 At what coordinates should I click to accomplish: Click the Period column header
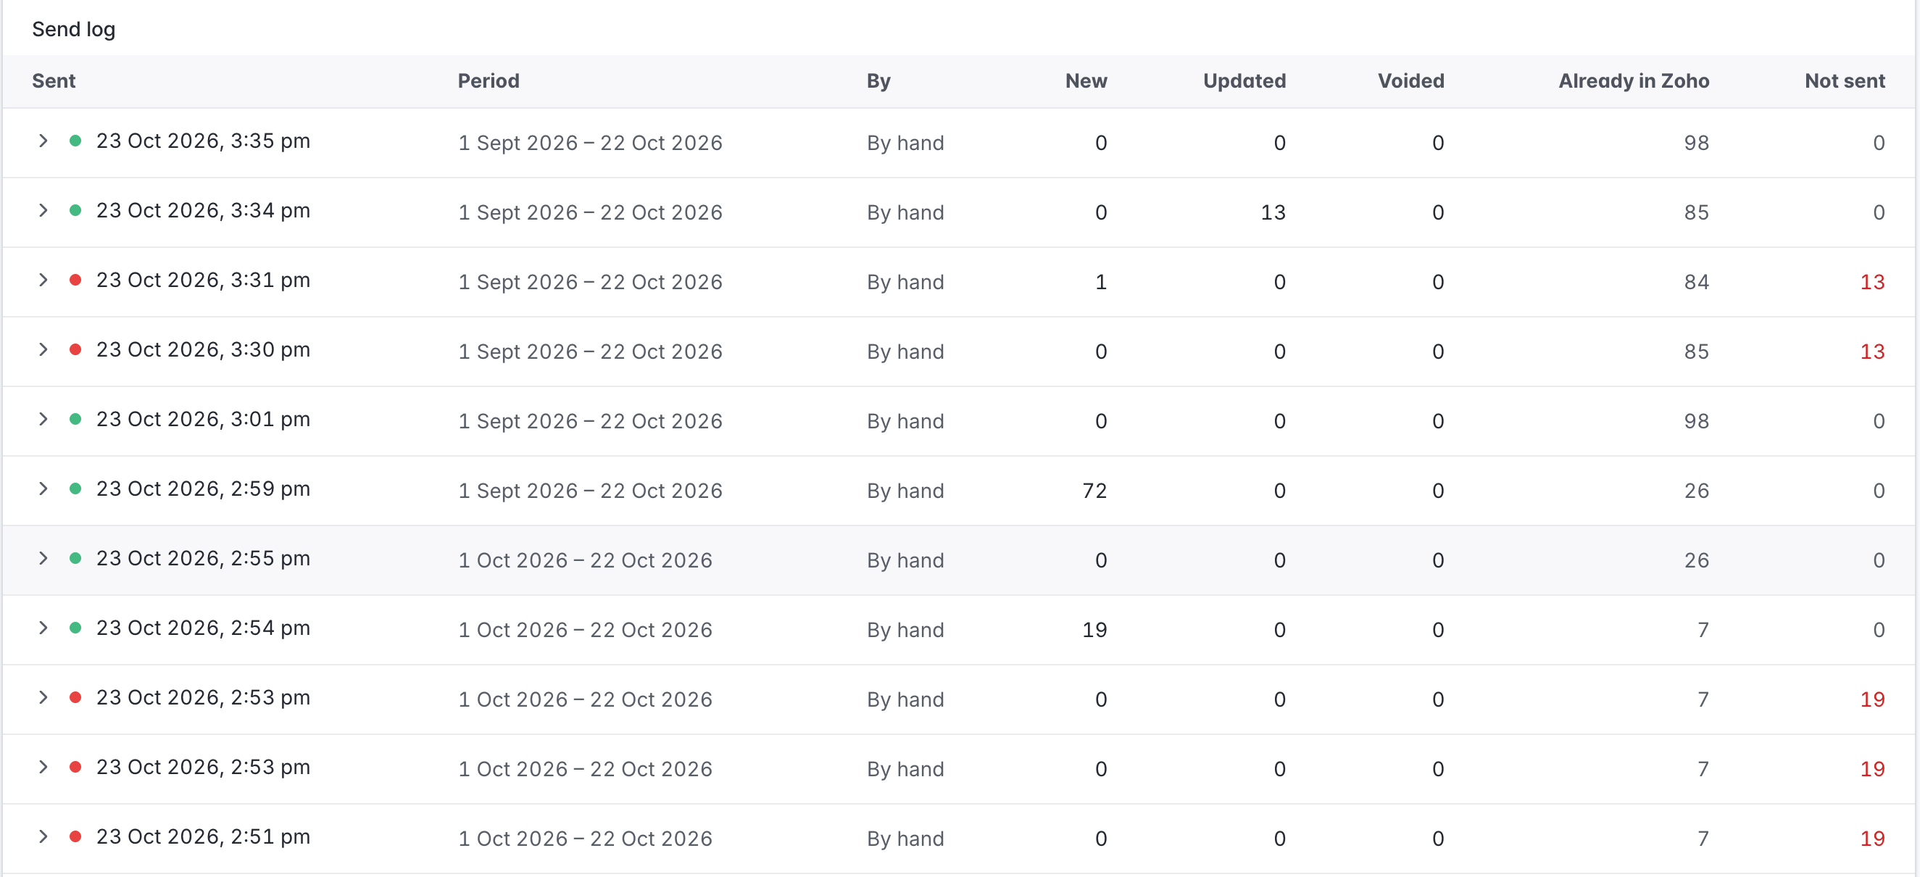(x=489, y=80)
